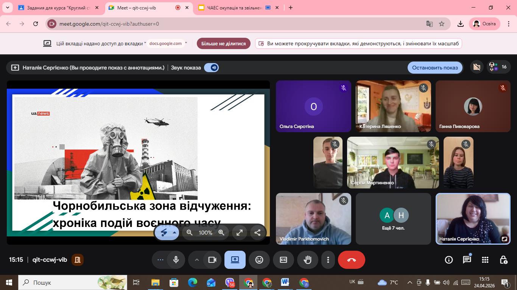Switch to the ЧАЕС окупація browser tab
Viewport: 517px width, 290px height.
pyautogui.click(x=235, y=8)
